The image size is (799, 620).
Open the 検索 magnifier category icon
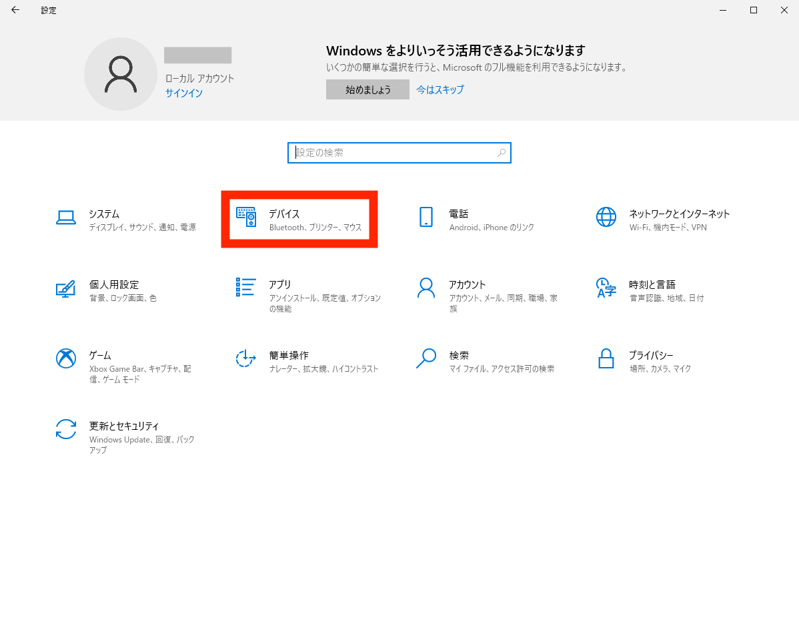pyautogui.click(x=426, y=358)
